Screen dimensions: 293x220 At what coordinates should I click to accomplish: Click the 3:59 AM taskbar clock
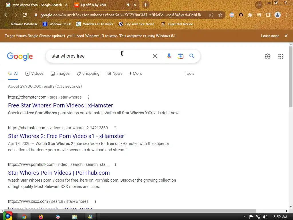tap(280, 217)
